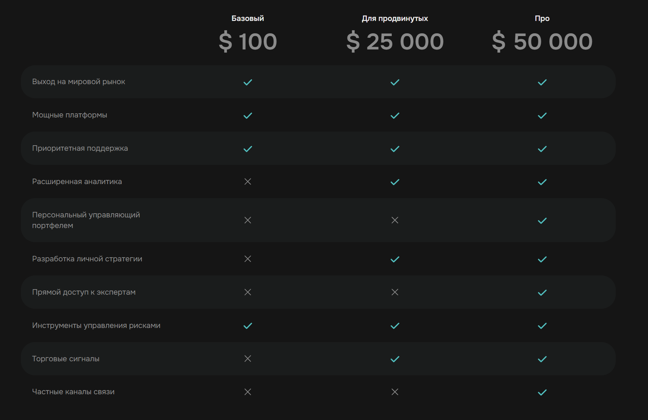Viewport: 648px width, 420px height.
Task: Click the $ 50 000 price
Action: click(x=542, y=42)
